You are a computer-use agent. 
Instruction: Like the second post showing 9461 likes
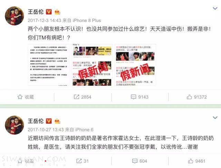coord(196,161)
